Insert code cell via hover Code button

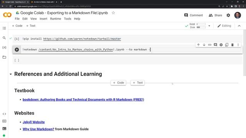pos(118,83)
